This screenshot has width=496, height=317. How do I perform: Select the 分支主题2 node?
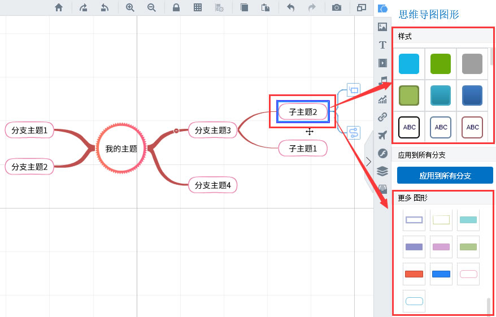coord(29,167)
